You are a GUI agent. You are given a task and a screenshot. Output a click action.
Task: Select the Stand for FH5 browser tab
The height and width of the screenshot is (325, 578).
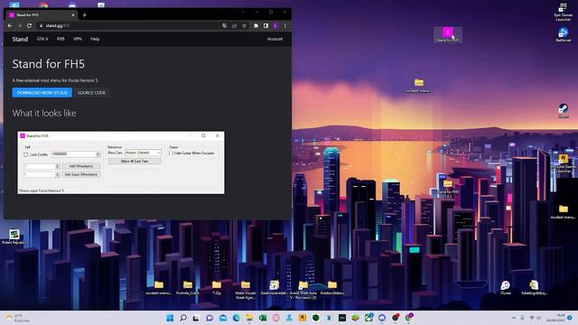point(42,15)
